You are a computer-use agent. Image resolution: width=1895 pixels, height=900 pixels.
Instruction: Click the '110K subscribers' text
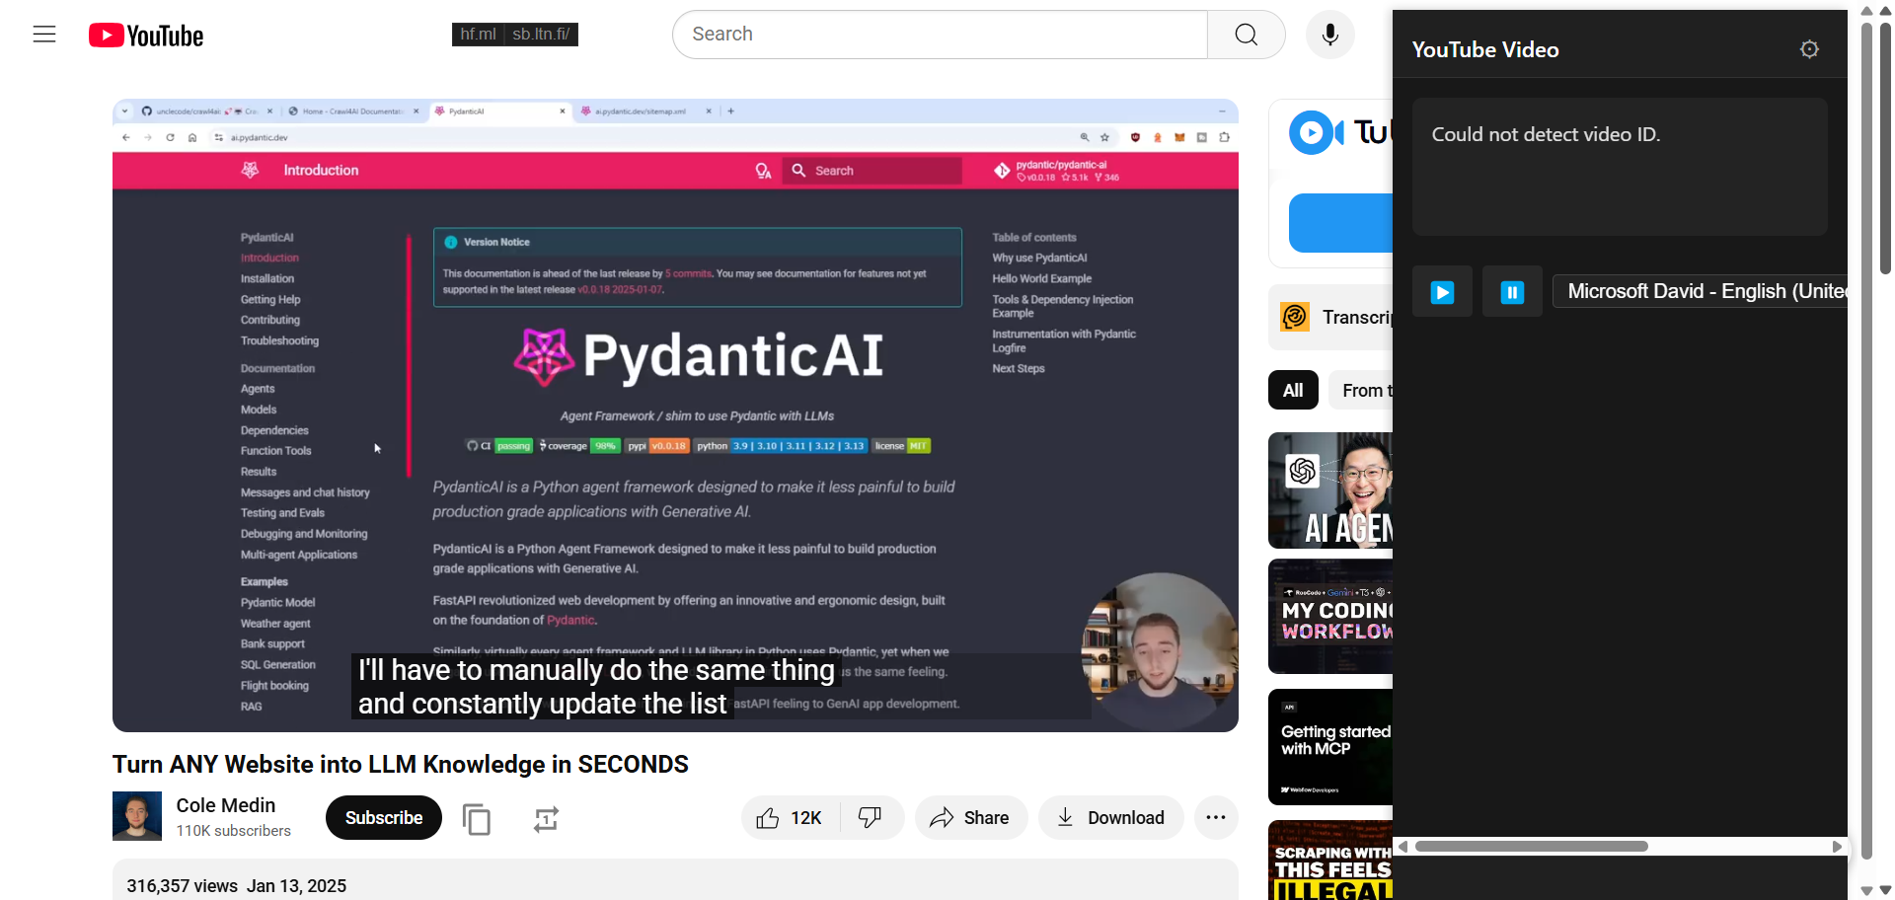(234, 831)
